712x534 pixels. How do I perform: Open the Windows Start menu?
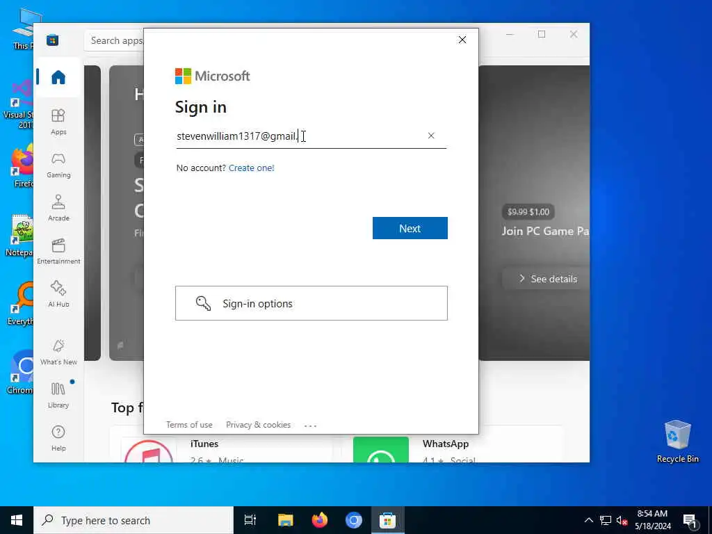(17, 520)
